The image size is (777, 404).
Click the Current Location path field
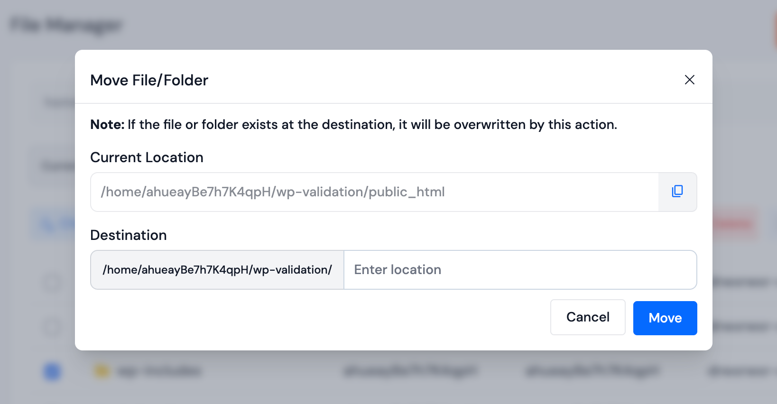[x=374, y=192]
